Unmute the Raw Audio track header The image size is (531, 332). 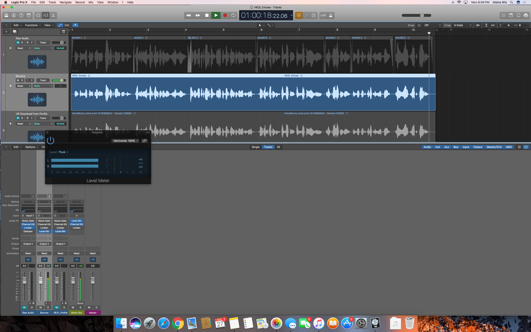pyautogui.click(x=18, y=43)
